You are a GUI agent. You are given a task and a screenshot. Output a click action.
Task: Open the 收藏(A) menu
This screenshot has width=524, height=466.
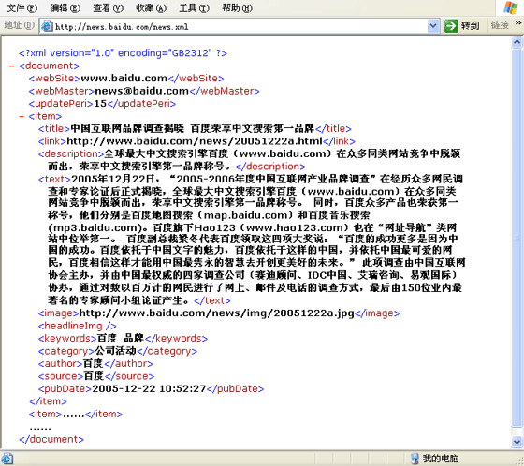coord(151,7)
